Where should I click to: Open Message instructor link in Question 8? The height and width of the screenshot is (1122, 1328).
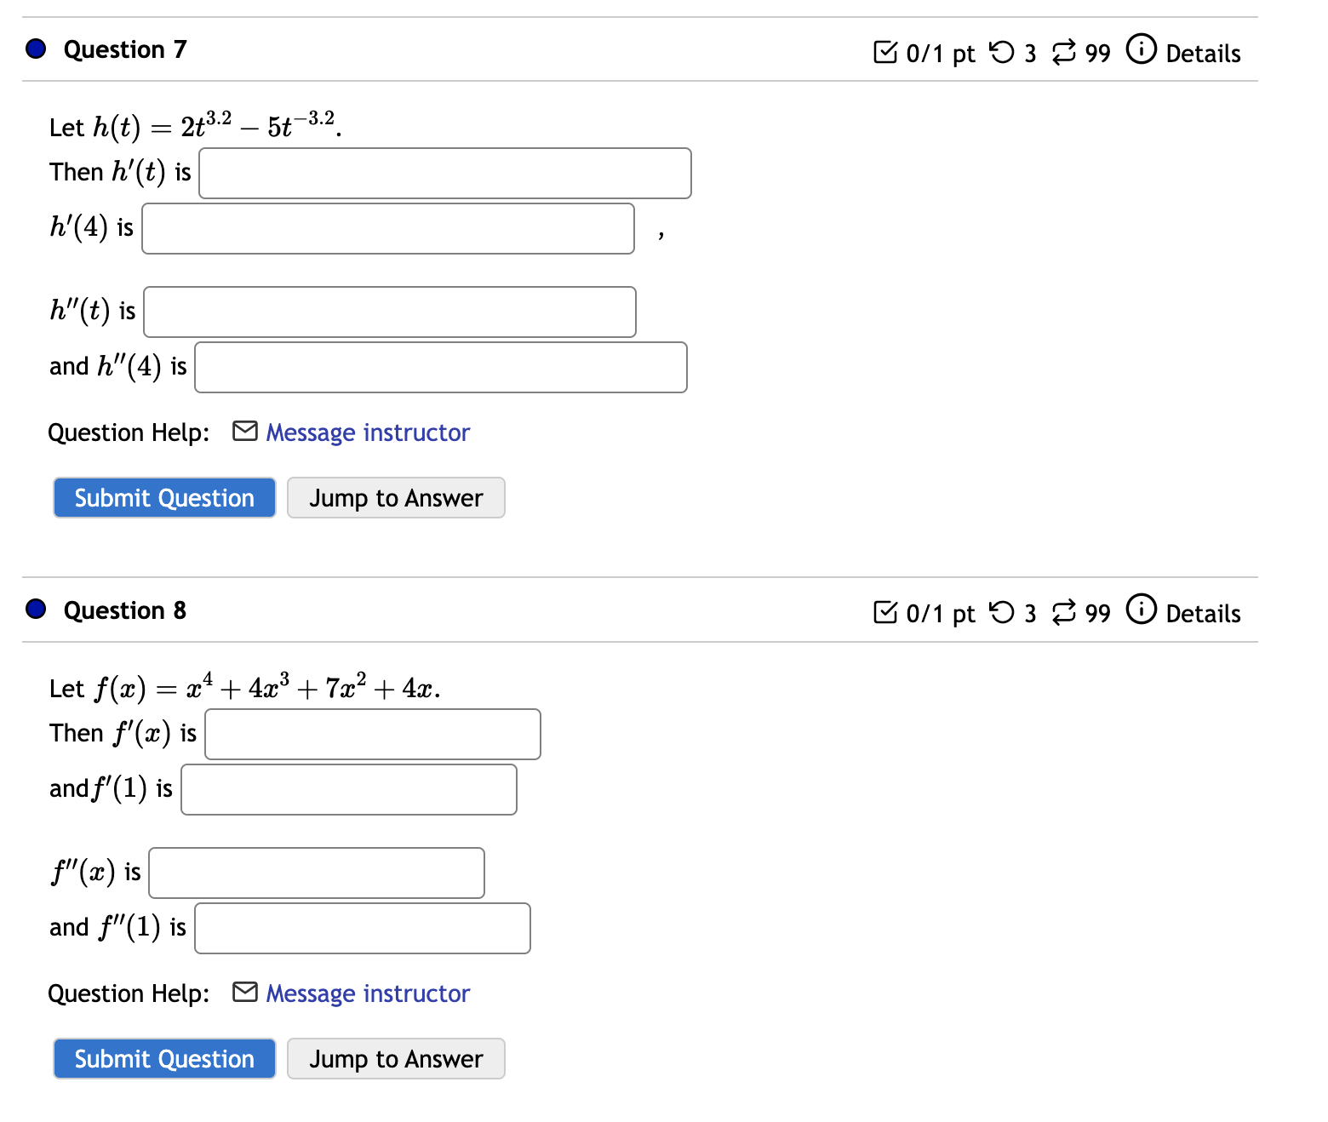coord(366,993)
